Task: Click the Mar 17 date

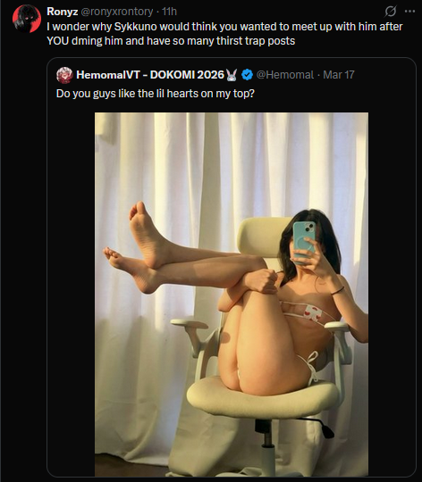Action: [339, 75]
